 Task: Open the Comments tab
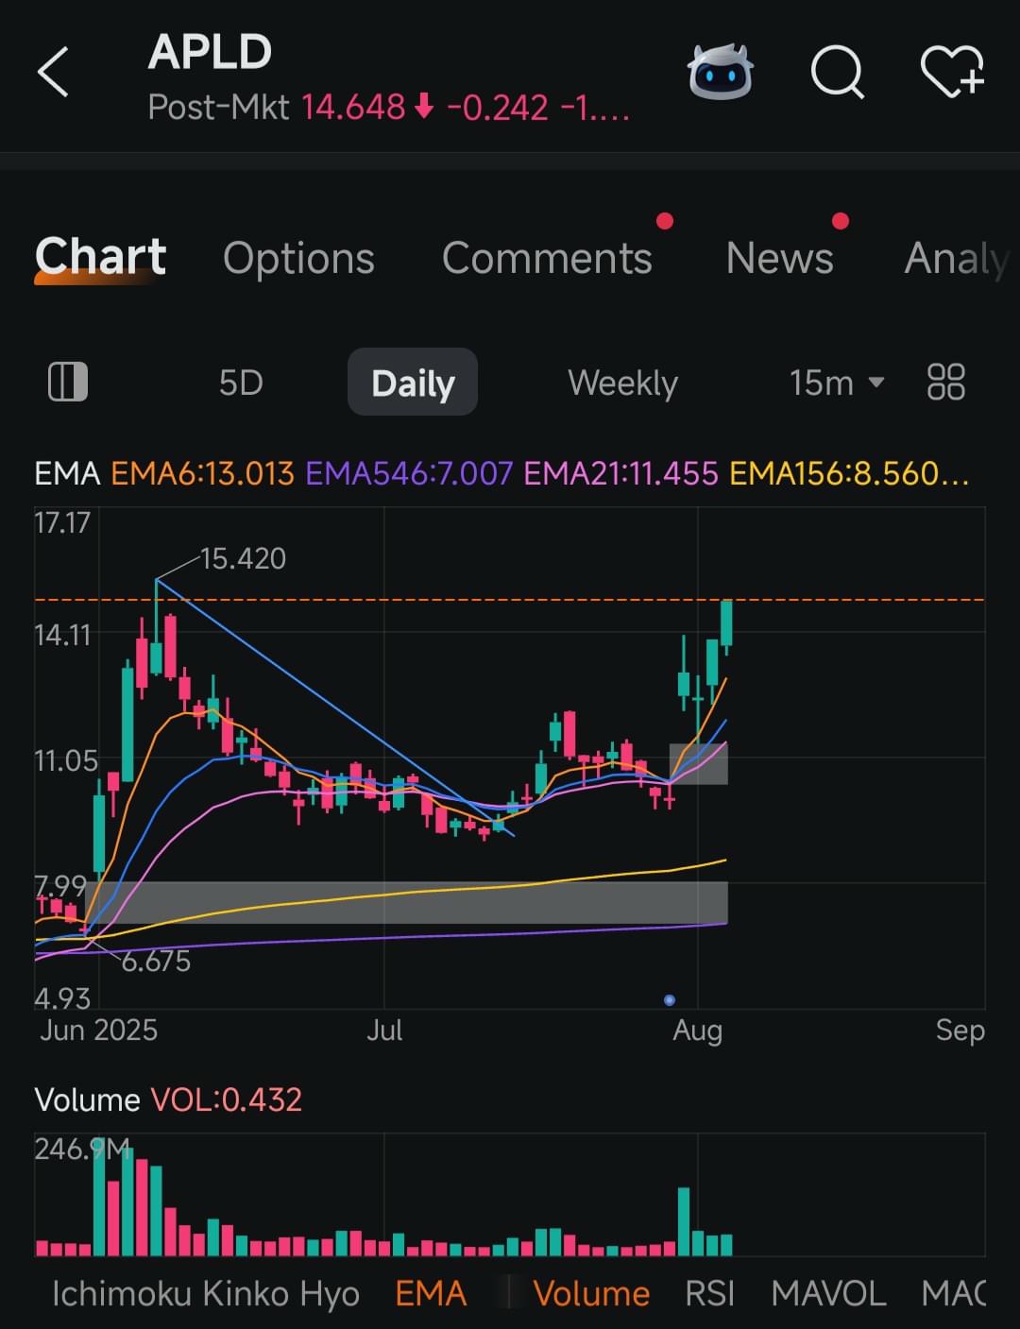(x=547, y=258)
